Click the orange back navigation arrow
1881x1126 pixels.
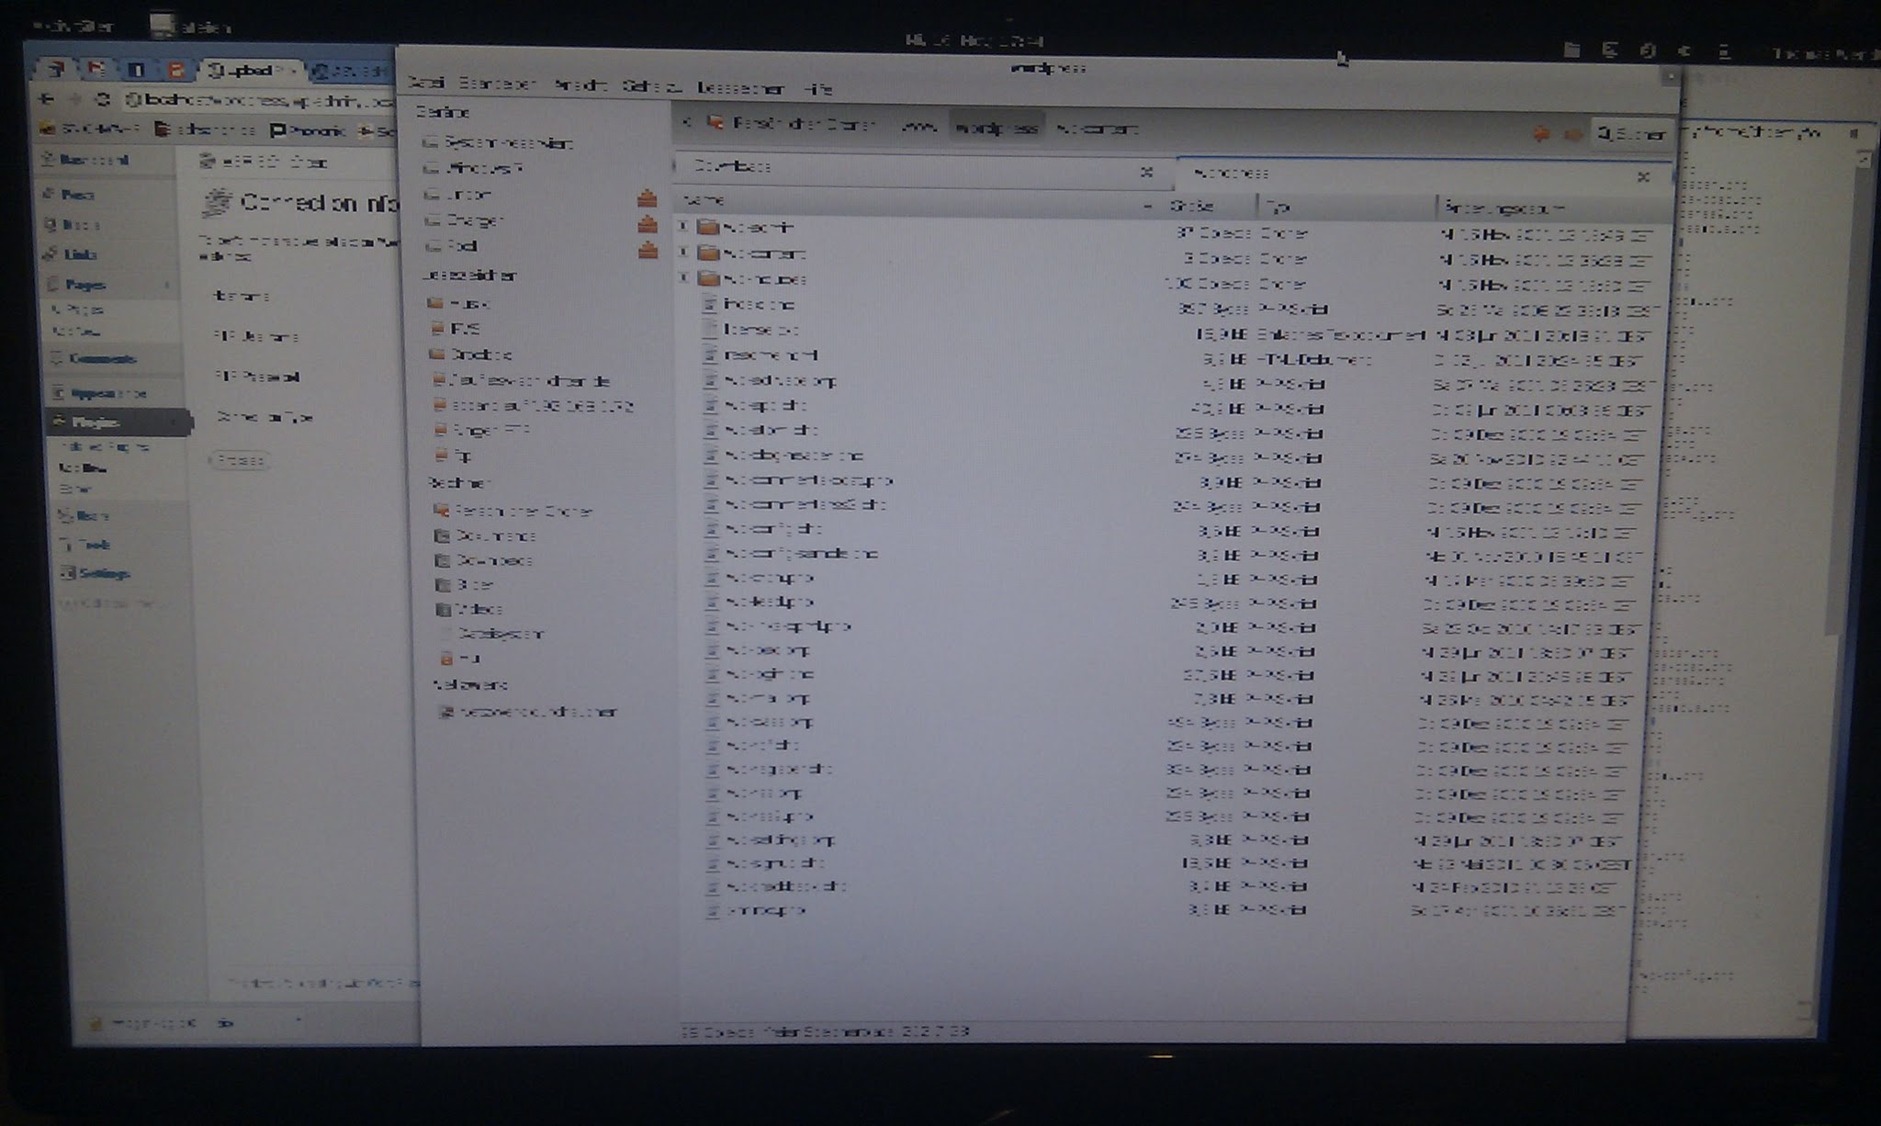point(1541,134)
